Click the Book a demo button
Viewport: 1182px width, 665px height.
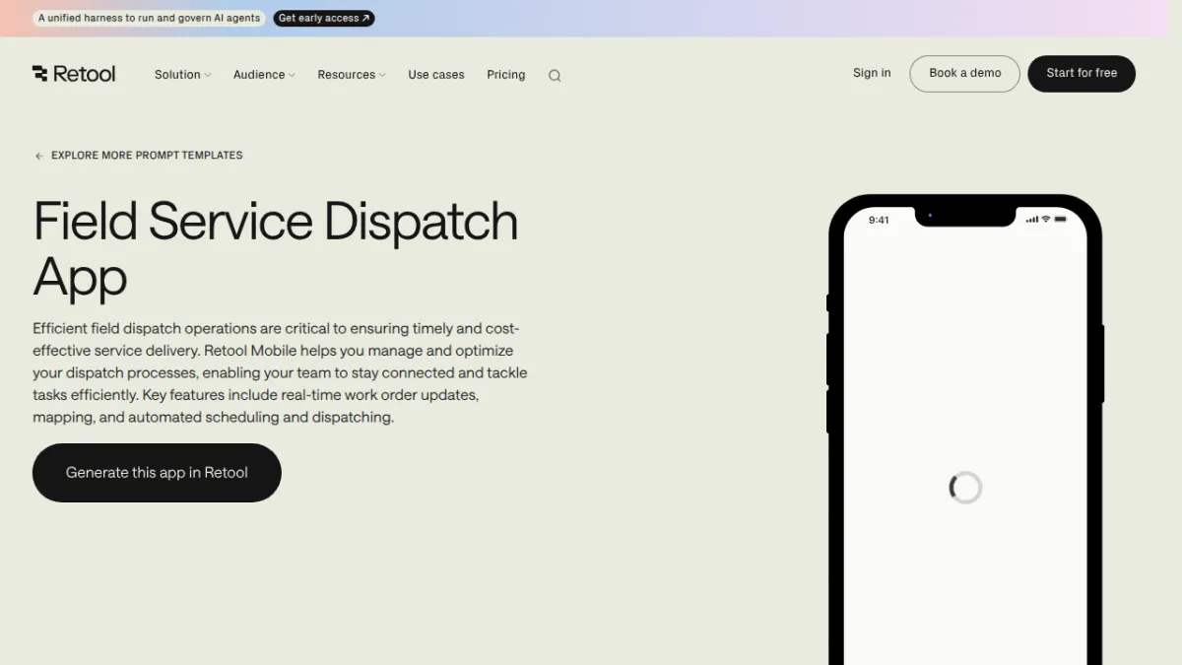coord(964,74)
